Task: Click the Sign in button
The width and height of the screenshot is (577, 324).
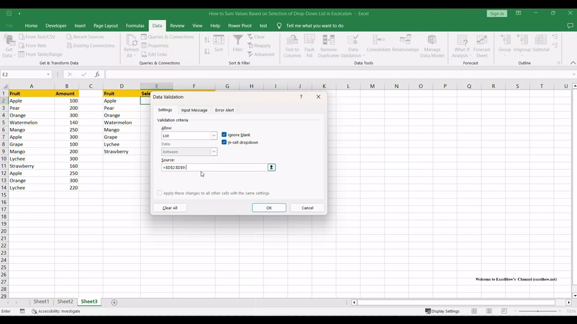Action: pos(497,13)
